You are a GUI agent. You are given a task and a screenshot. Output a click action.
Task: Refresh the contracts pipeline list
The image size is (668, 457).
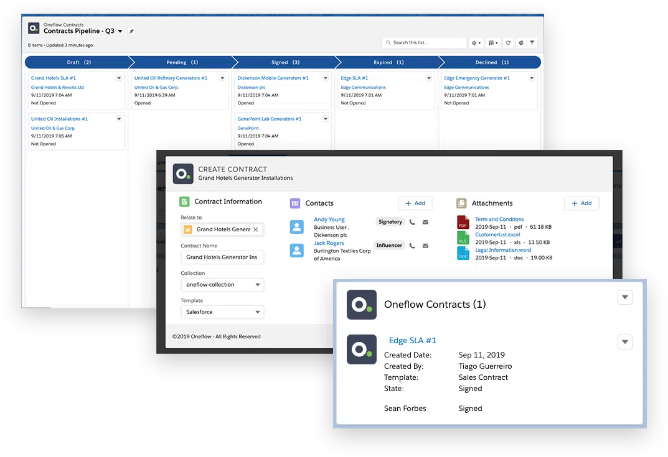click(508, 42)
